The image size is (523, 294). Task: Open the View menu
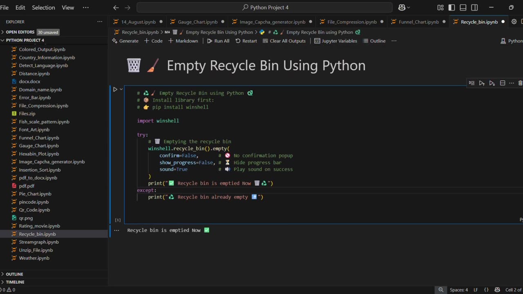coord(68,7)
